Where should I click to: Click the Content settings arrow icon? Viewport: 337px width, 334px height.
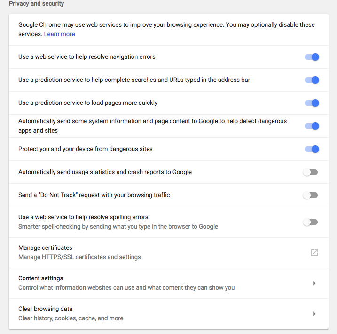coord(314,283)
